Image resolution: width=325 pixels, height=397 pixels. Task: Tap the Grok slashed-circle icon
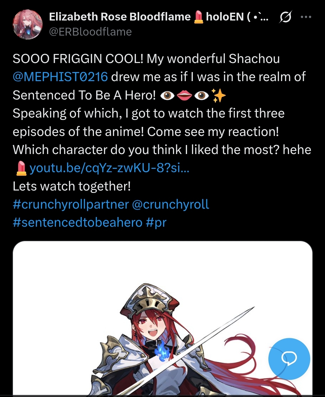click(285, 17)
